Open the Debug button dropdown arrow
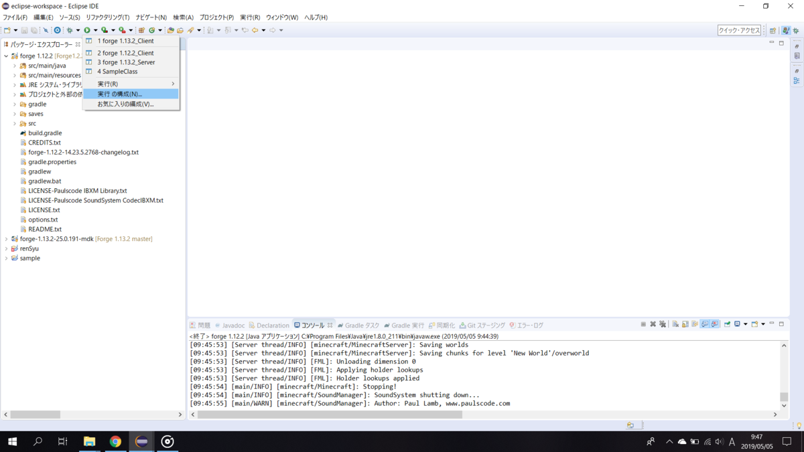The height and width of the screenshot is (452, 804). (78, 30)
